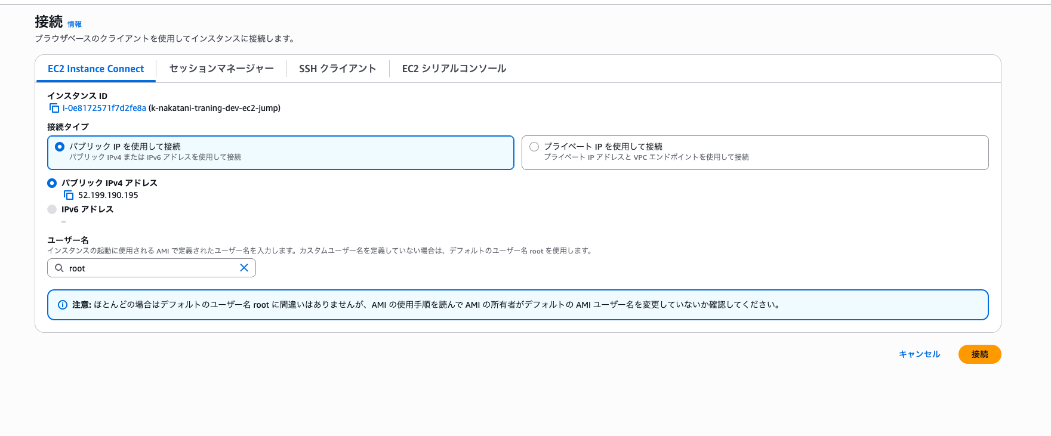Choose the パブリック IPv4 アドレス radio option

click(52, 183)
